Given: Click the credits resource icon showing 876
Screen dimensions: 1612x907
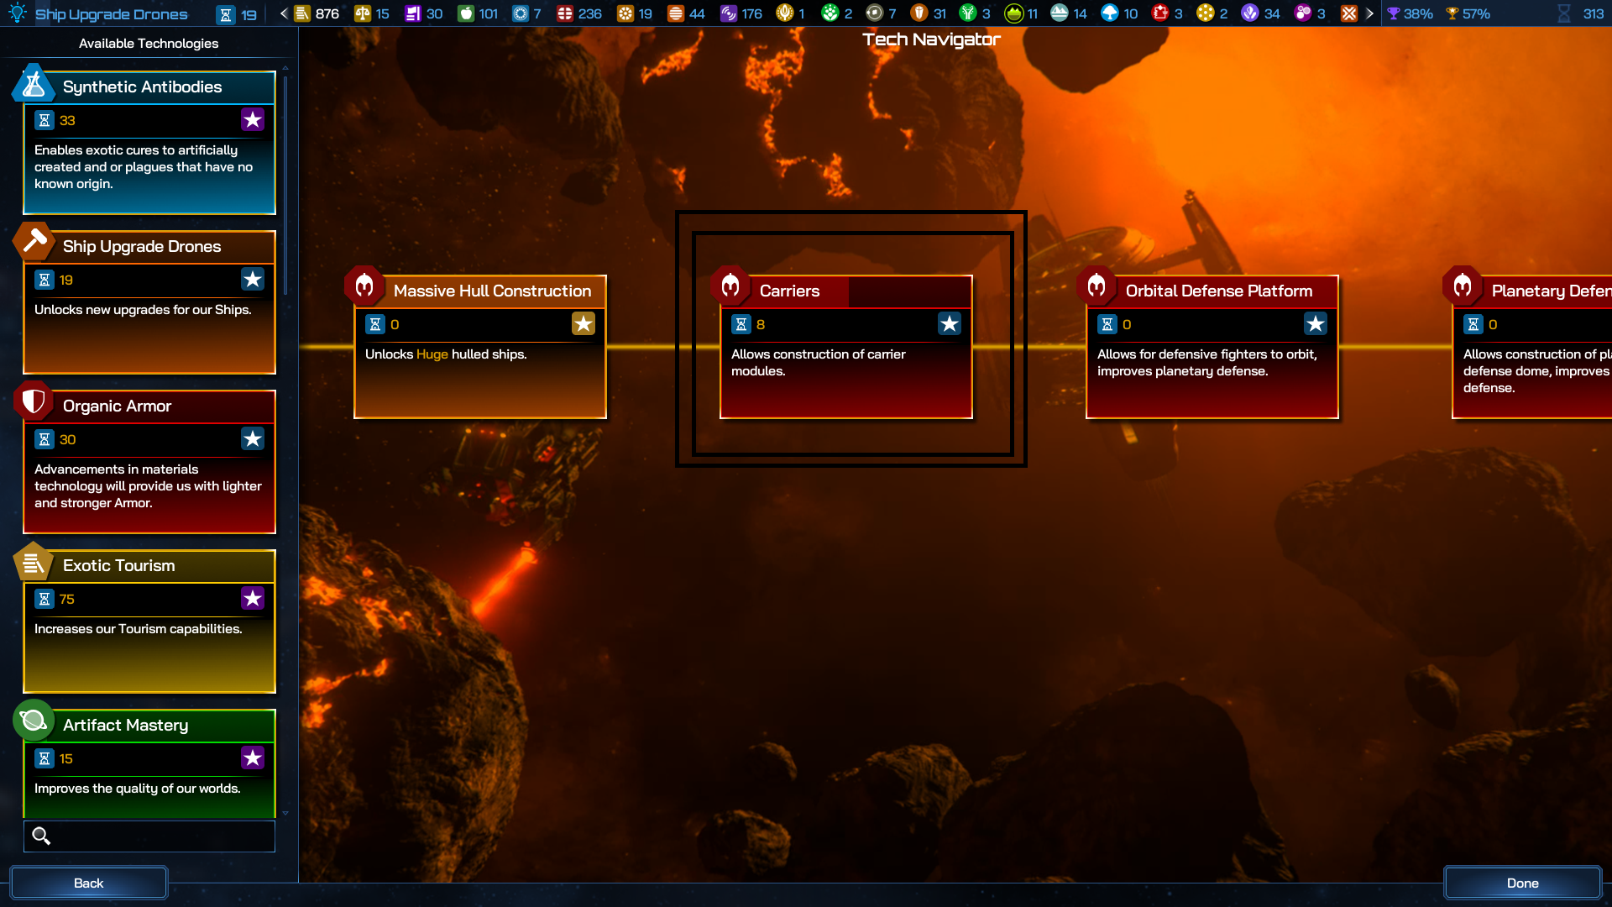Looking at the screenshot, I should coord(302,13).
